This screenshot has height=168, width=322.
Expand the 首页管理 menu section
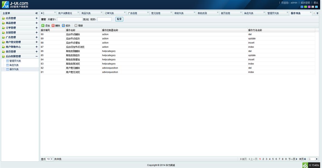pos(36,51)
